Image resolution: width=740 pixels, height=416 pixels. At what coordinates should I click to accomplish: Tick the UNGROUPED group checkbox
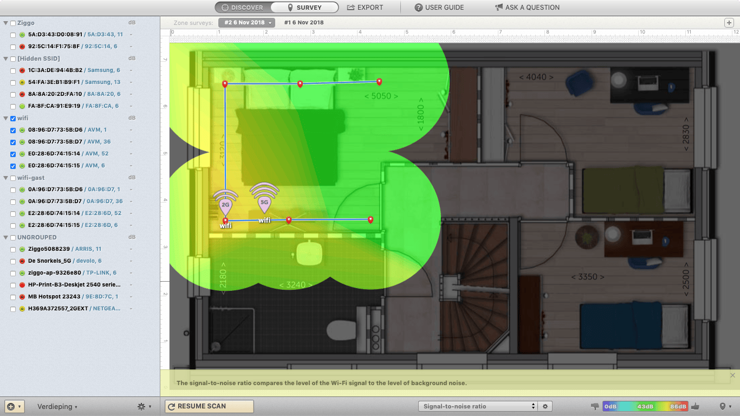point(13,238)
